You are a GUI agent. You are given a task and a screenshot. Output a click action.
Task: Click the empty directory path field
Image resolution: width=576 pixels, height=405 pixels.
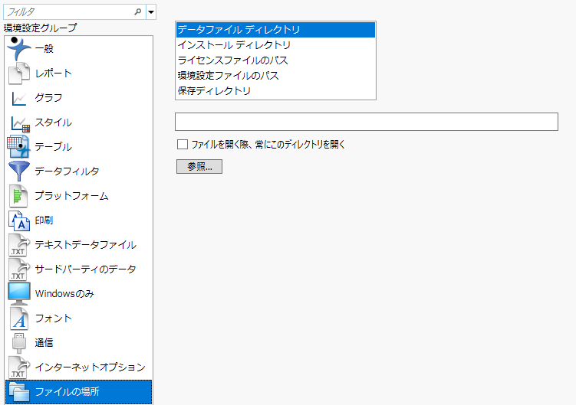(367, 122)
